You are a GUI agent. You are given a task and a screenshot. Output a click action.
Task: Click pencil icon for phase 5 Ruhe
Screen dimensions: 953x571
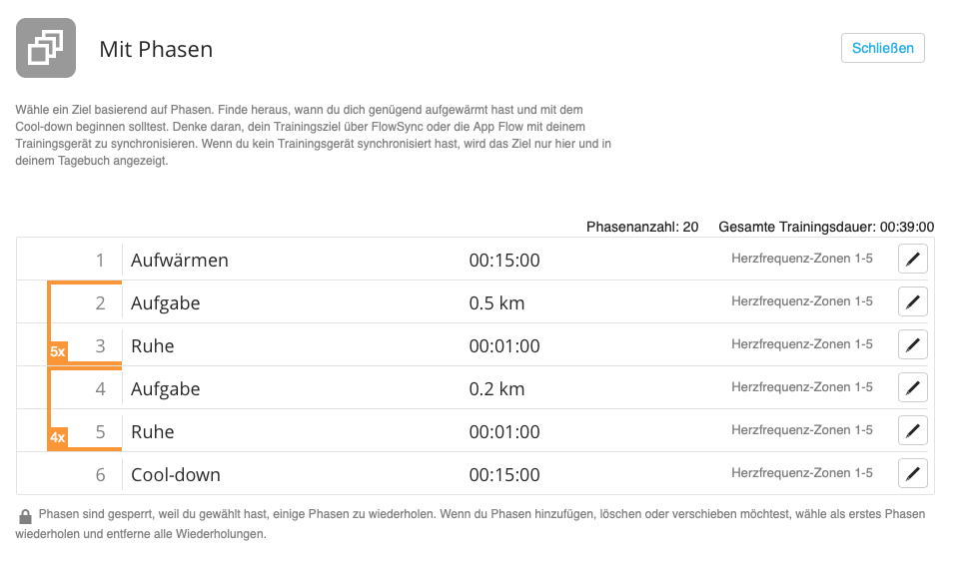click(x=912, y=431)
